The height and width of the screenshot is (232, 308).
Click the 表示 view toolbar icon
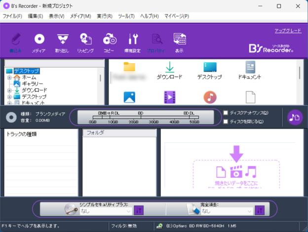[x=179, y=43]
